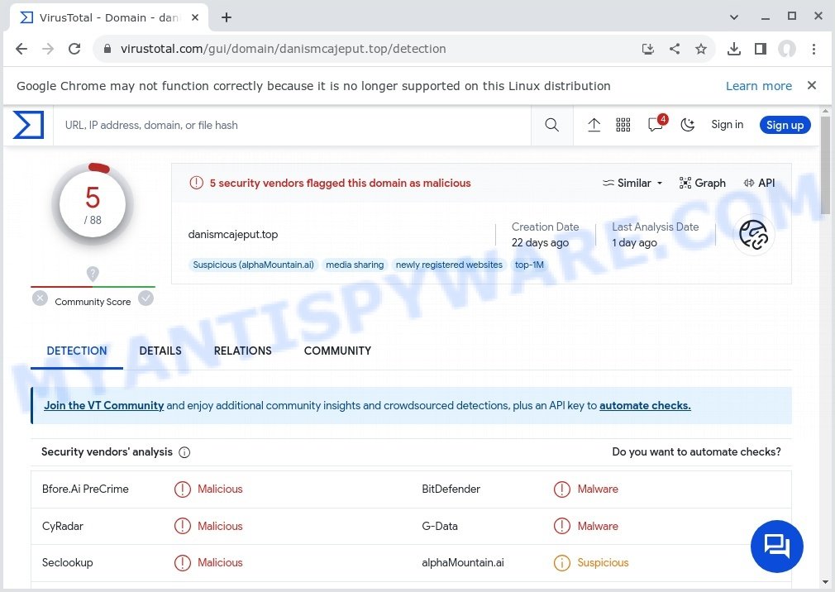Click the address bar URL
835x592 pixels.
pos(284,49)
